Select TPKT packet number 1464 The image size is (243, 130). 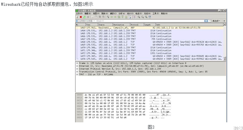[x=149, y=30]
